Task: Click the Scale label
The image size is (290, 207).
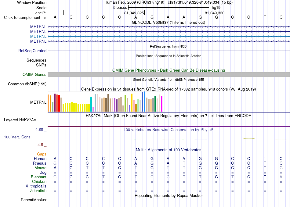Action: [41, 8]
